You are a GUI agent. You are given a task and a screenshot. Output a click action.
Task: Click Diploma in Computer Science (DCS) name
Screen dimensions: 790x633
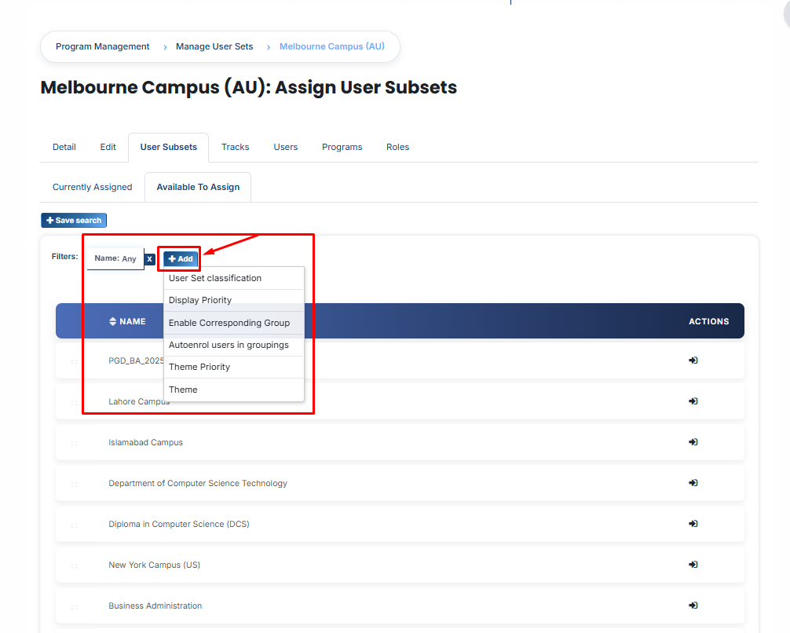coord(179,524)
